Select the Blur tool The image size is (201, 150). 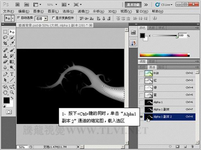pyautogui.click(x=5, y=68)
